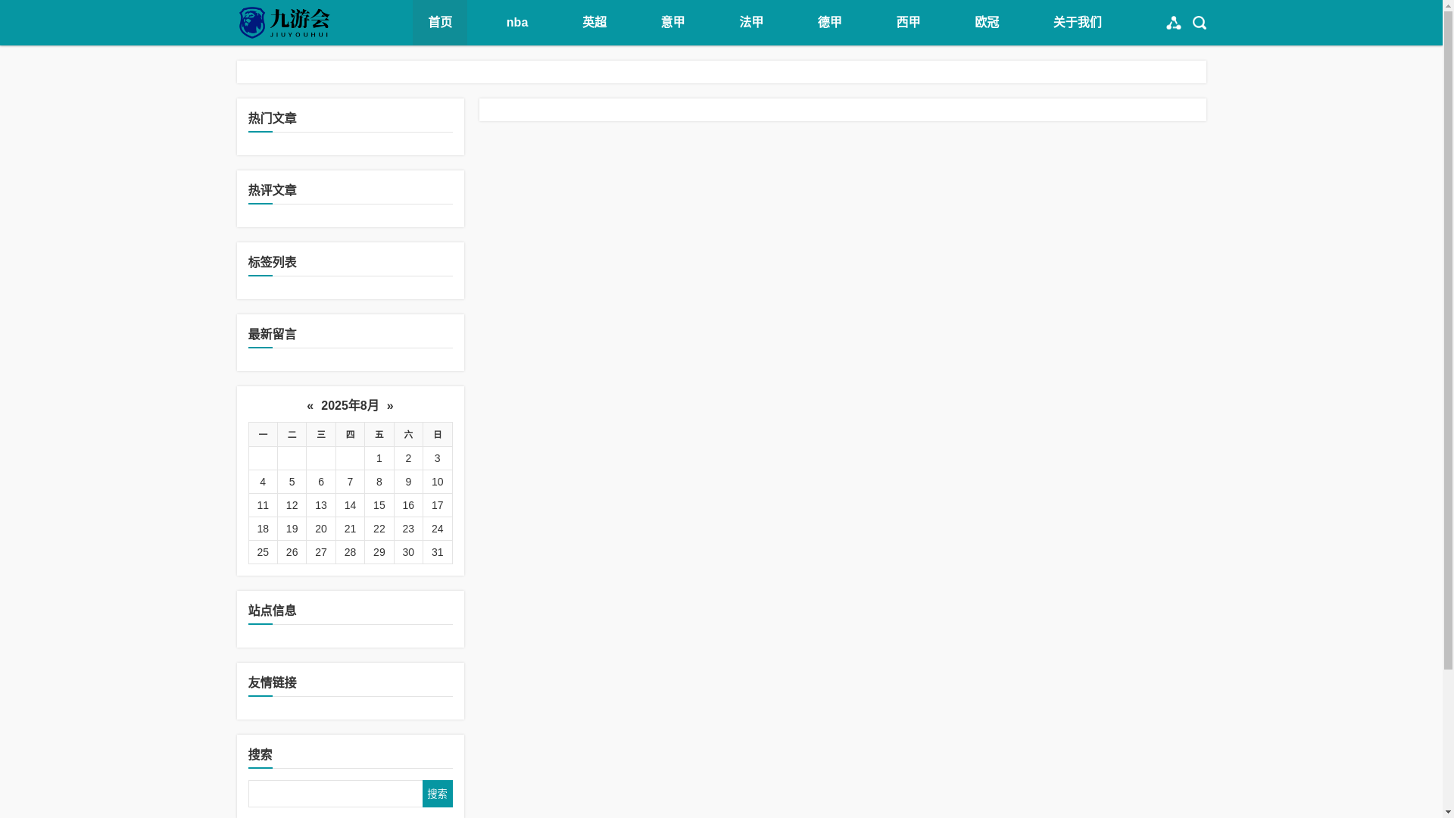The width and height of the screenshot is (1454, 818).
Task: Click the 标签列表 panel heading
Action: (273, 262)
